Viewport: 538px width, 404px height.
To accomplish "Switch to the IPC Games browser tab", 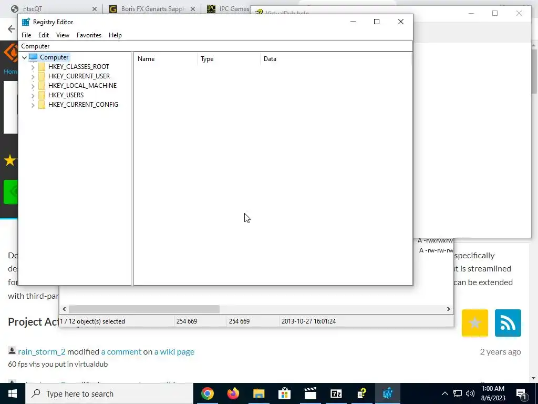I will pos(229,8).
